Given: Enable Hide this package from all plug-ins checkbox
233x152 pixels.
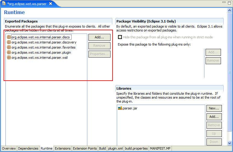Looking at the screenshot, I should click(120, 37).
